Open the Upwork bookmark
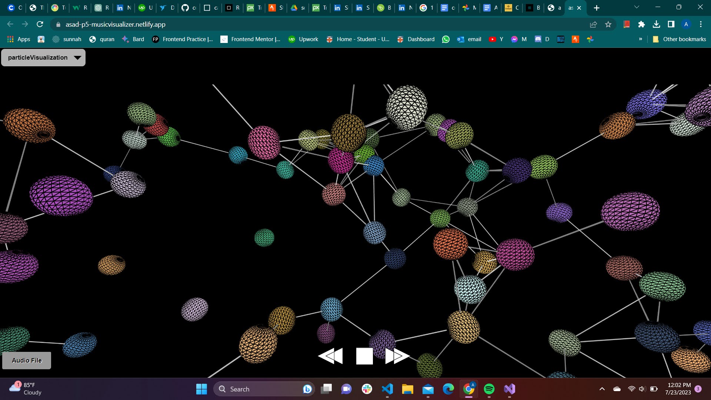Viewport: 711px width, 400px height. [x=303, y=39]
